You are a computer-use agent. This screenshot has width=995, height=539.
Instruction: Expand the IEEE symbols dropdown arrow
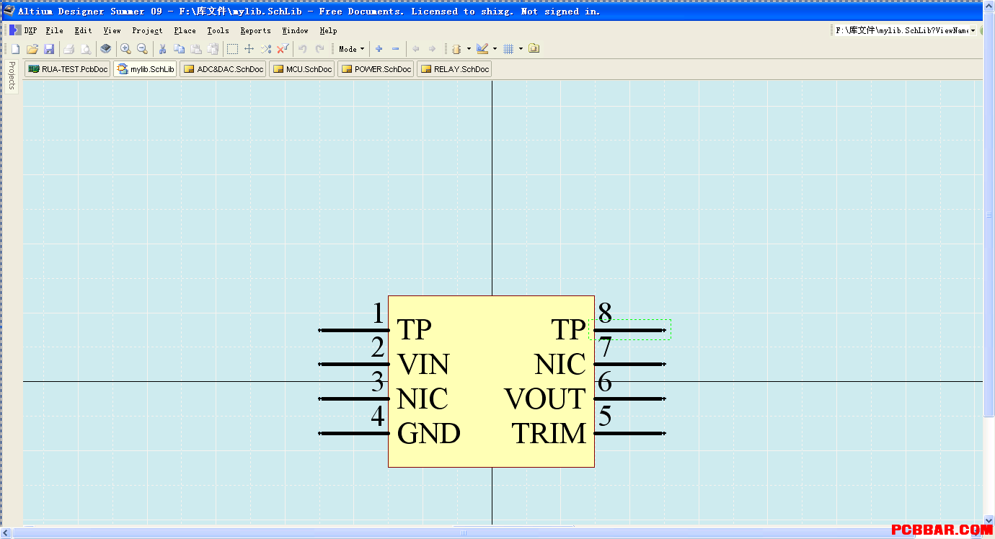coord(469,49)
